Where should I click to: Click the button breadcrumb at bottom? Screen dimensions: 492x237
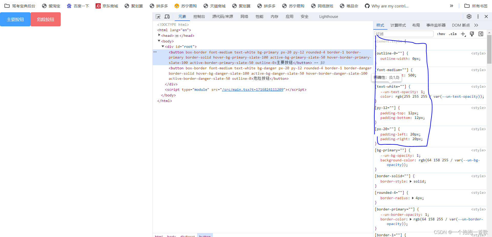[205, 235]
